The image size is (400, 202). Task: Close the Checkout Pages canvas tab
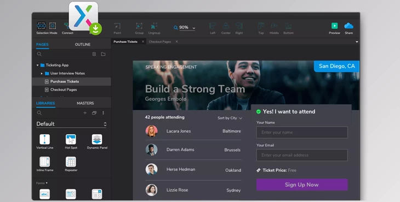[x=176, y=41]
